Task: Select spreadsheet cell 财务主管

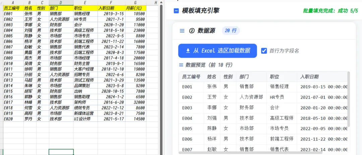Action: (85, 63)
